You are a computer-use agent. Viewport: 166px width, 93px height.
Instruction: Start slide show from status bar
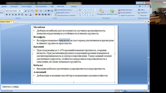tap(122, 91)
